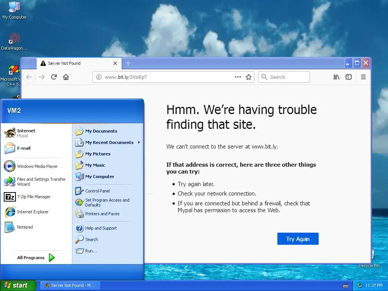Image resolution: width=388 pixels, height=291 pixels.
Task: Open Search from the Start menu
Action: pyautogui.click(x=108, y=239)
